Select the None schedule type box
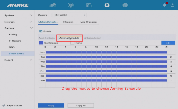This screenshot has height=109, width=178. tap(72, 43)
